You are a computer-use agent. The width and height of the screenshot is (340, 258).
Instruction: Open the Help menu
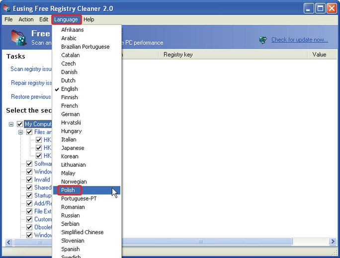coord(88,19)
